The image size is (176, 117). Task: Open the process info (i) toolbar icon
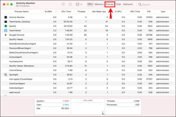click(70, 4)
